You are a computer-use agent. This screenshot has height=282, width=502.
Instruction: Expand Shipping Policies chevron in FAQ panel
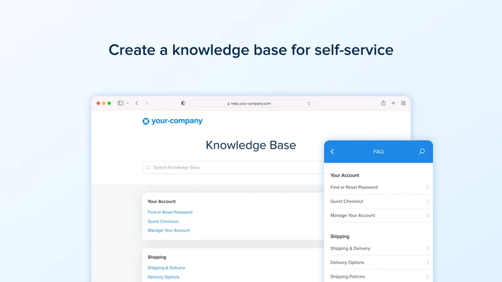pos(427,276)
